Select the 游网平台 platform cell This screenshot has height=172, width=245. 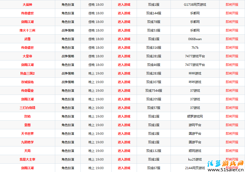(195, 125)
